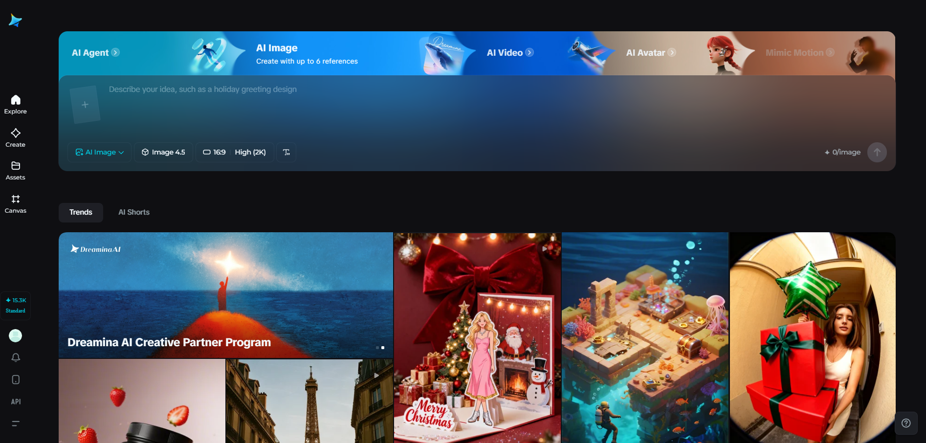Open the Image 4.5 model selector
Screen dimensions: 926x443
[163, 152]
